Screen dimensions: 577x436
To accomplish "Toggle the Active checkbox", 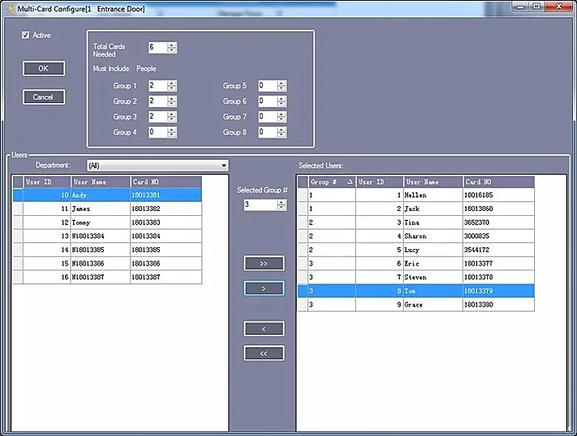I will pyautogui.click(x=26, y=35).
